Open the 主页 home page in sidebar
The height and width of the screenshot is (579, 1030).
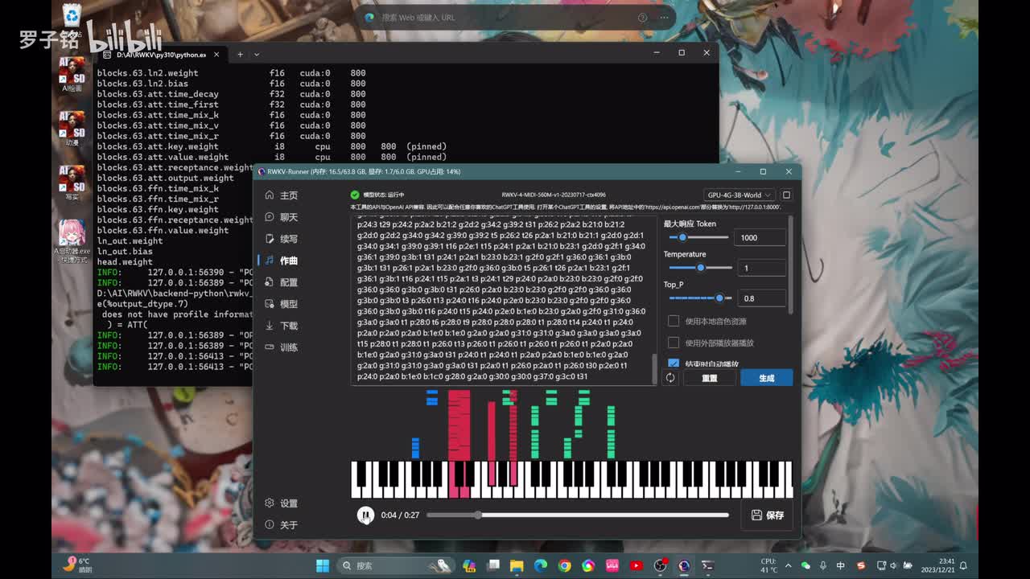coord(282,195)
